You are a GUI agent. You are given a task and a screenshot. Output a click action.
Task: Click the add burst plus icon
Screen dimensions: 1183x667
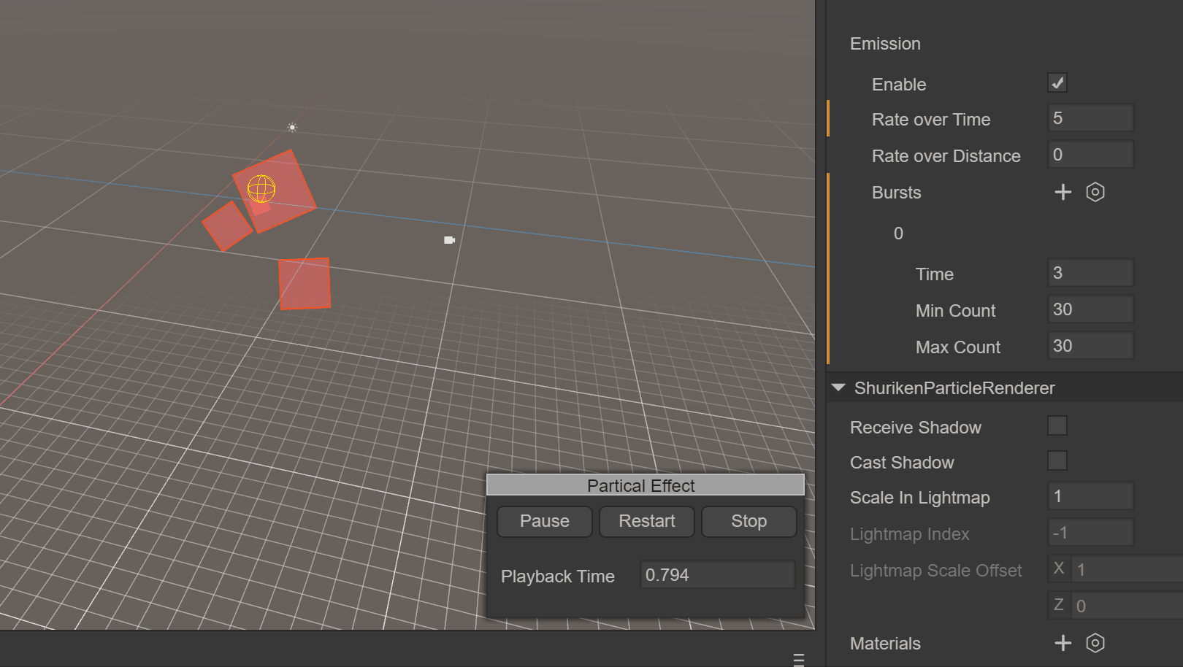pyautogui.click(x=1063, y=192)
